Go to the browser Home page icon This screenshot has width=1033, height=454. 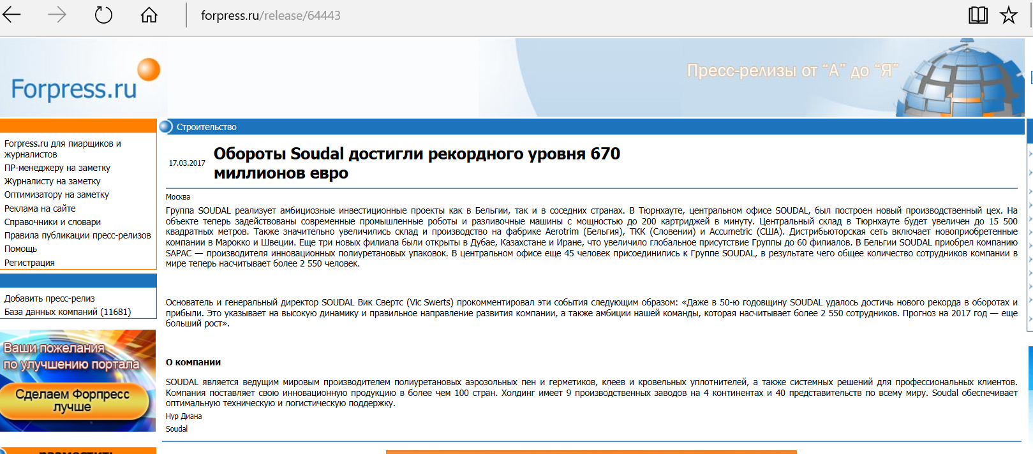click(x=149, y=15)
